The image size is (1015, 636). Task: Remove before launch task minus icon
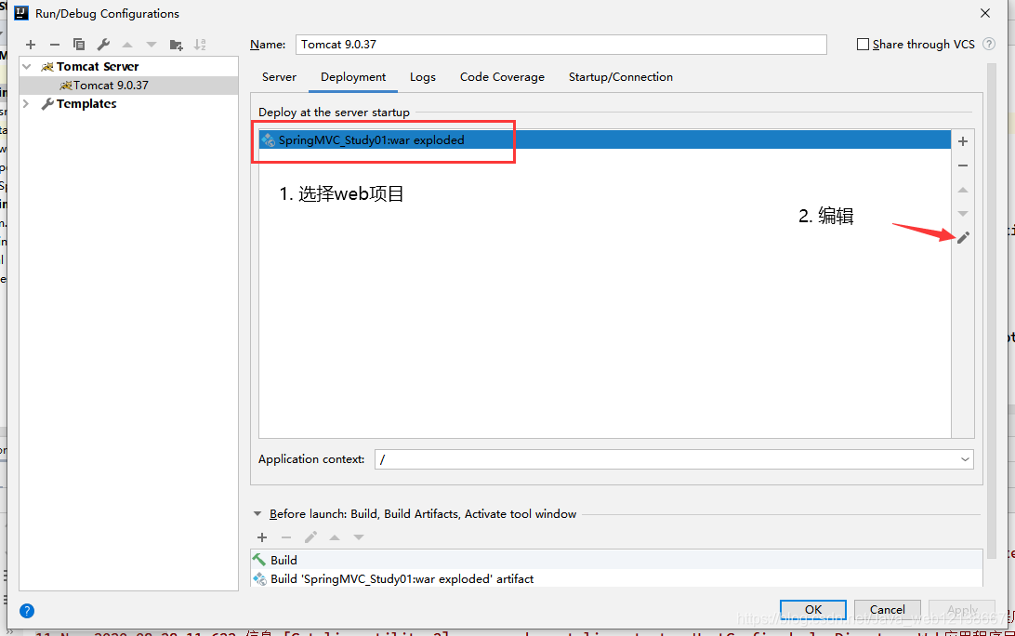tap(286, 537)
